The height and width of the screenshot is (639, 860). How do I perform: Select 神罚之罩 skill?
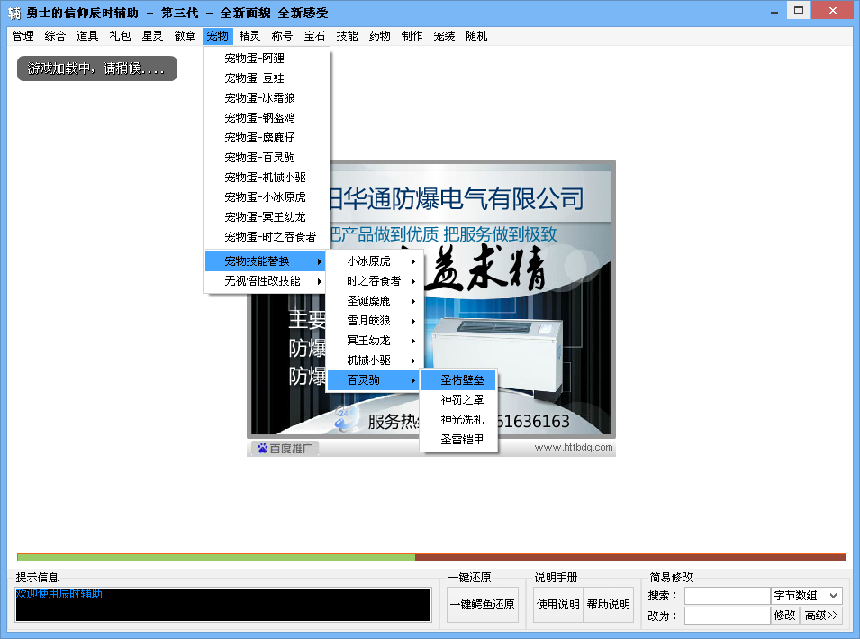click(458, 399)
